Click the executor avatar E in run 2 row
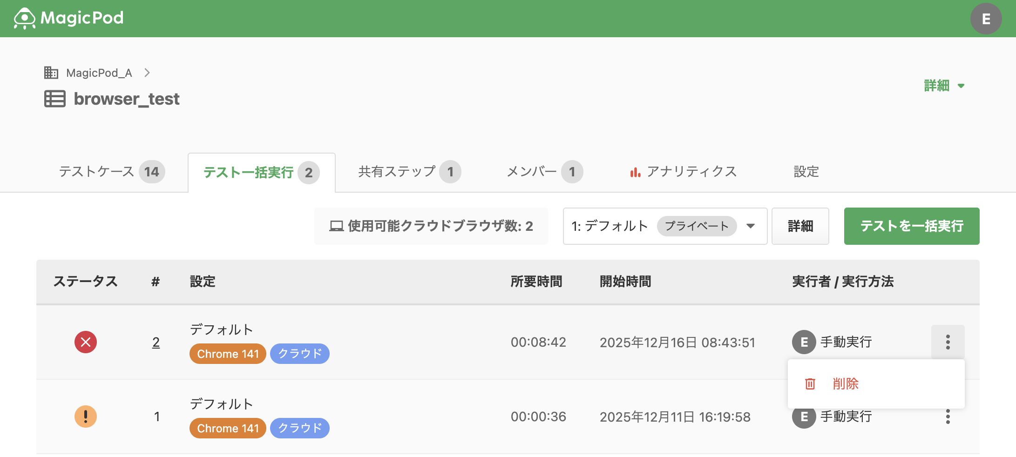The image size is (1016, 457). [x=804, y=342]
